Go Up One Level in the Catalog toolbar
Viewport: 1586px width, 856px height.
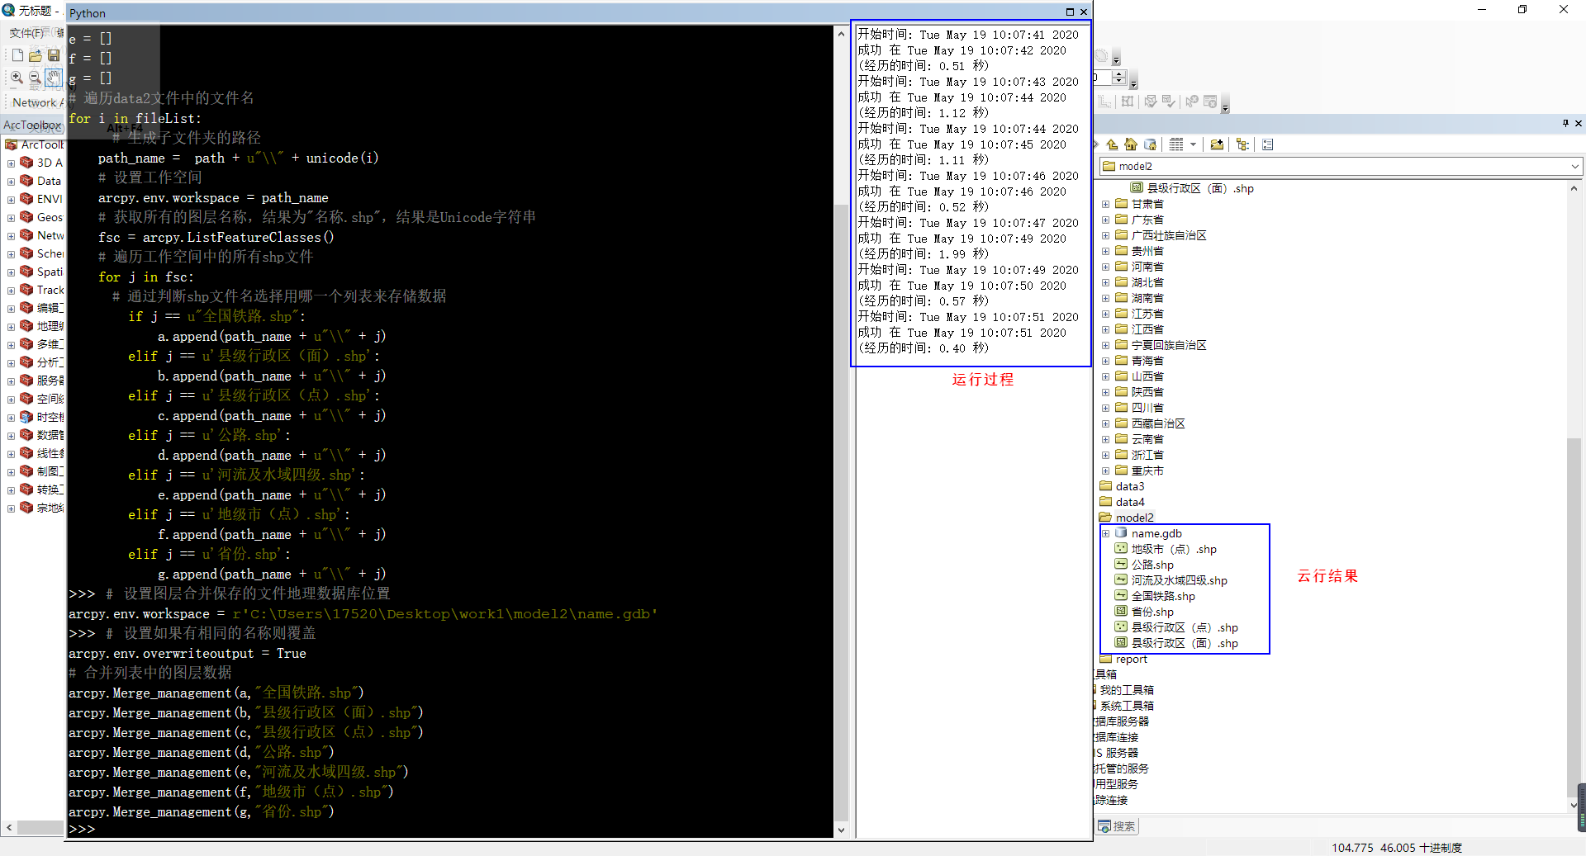1112,144
